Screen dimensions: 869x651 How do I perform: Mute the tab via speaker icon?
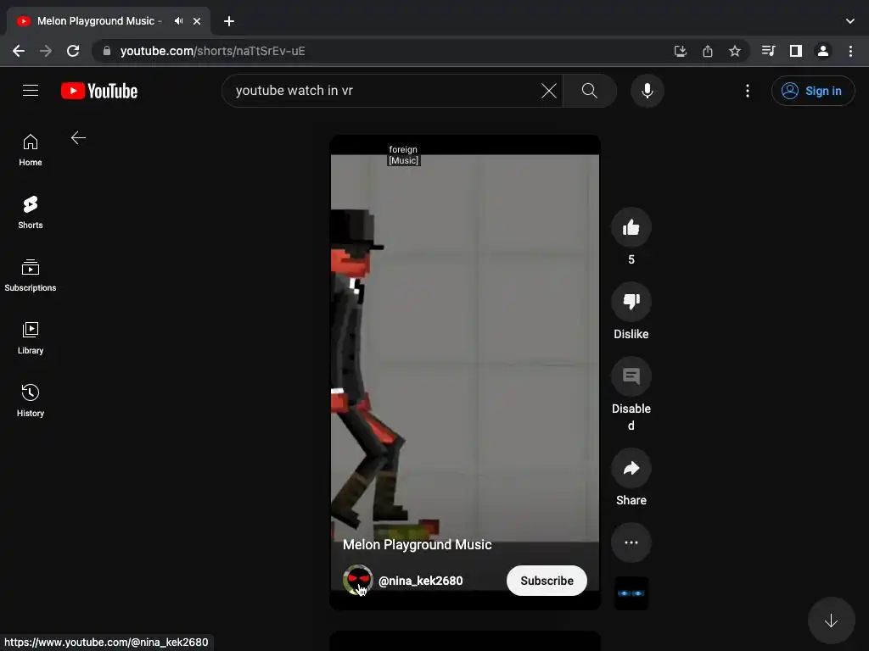point(178,21)
